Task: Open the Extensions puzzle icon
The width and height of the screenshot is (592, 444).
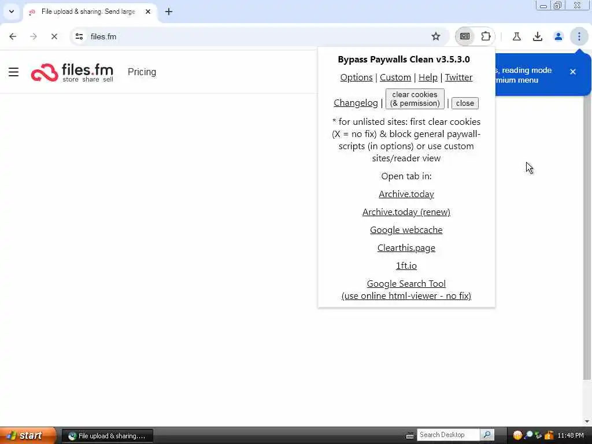Action: tap(486, 36)
